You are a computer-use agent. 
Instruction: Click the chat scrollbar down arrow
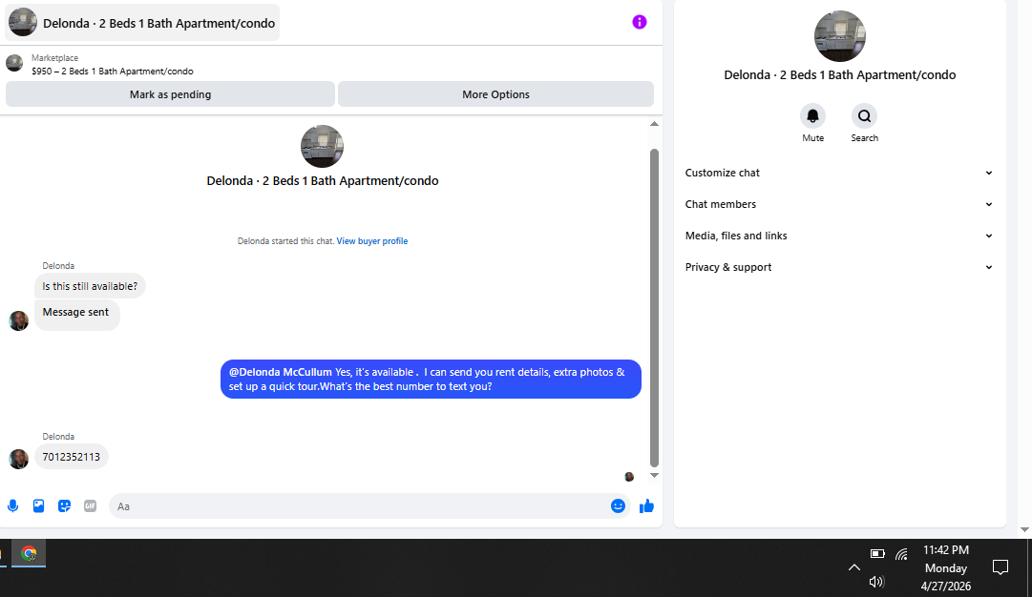pos(654,475)
